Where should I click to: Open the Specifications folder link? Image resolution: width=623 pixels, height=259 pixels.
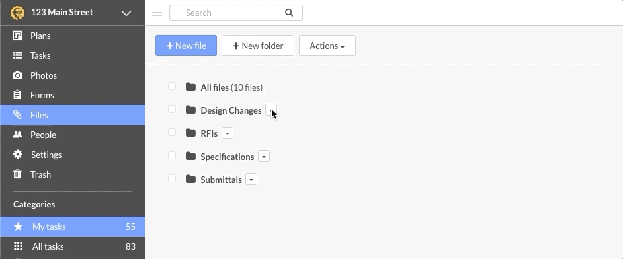pyautogui.click(x=228, y=157)
